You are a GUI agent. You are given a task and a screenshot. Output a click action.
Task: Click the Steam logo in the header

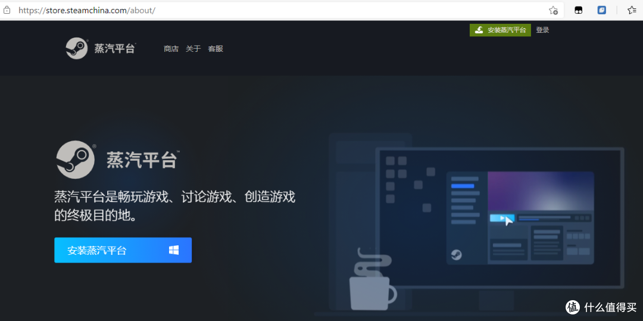tap(77, 48)
